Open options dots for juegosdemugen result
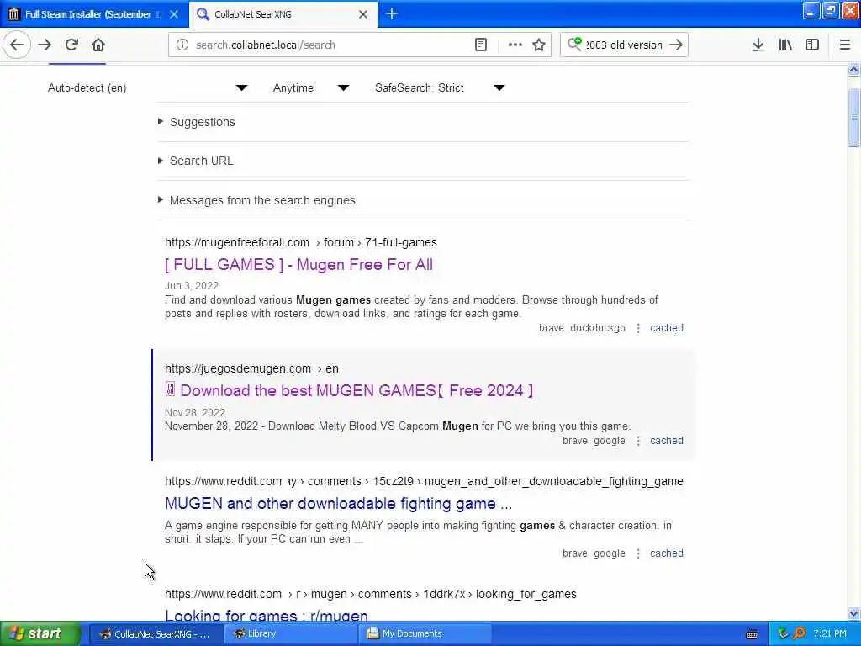Image resolution: width=861 pixels, height=646 pixels. coord(638,441)
